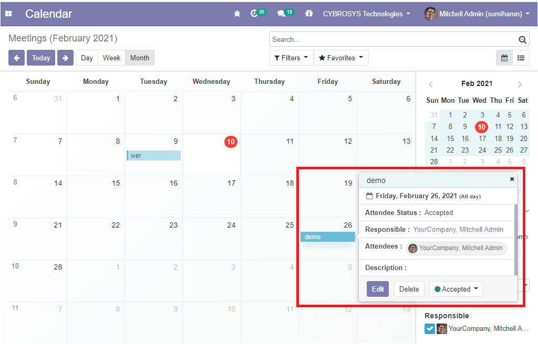This screenshot has height=344, width=538.
Task: Switch to calendar view icon
Action: click(x=504, y=58)
